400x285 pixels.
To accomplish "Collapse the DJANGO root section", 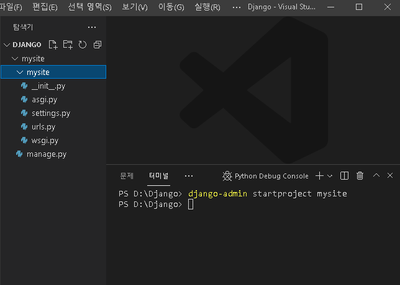I will click(7, 45).
